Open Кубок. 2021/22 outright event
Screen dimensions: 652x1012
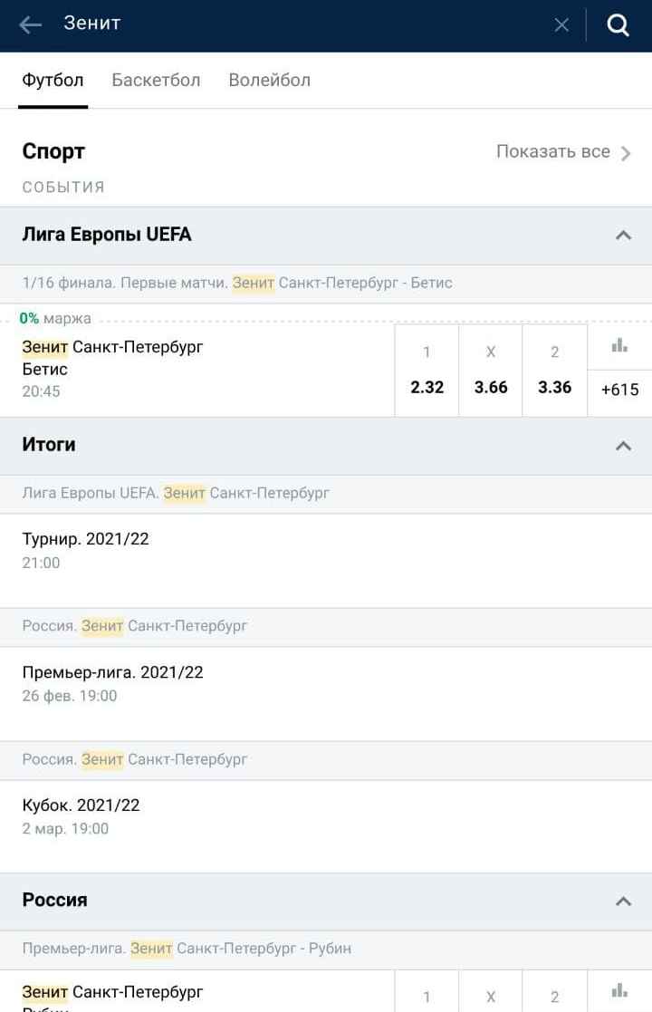326,827
